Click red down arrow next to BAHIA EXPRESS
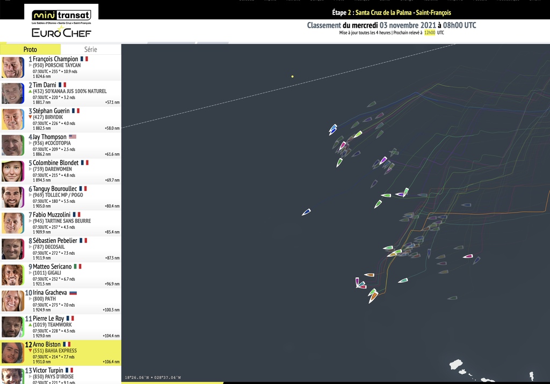The width and height of the screenshot is (550, 384). [30, 351]
